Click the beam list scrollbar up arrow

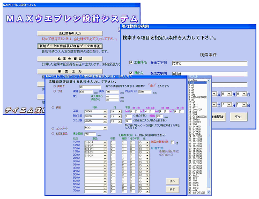[x=209, y=80]
